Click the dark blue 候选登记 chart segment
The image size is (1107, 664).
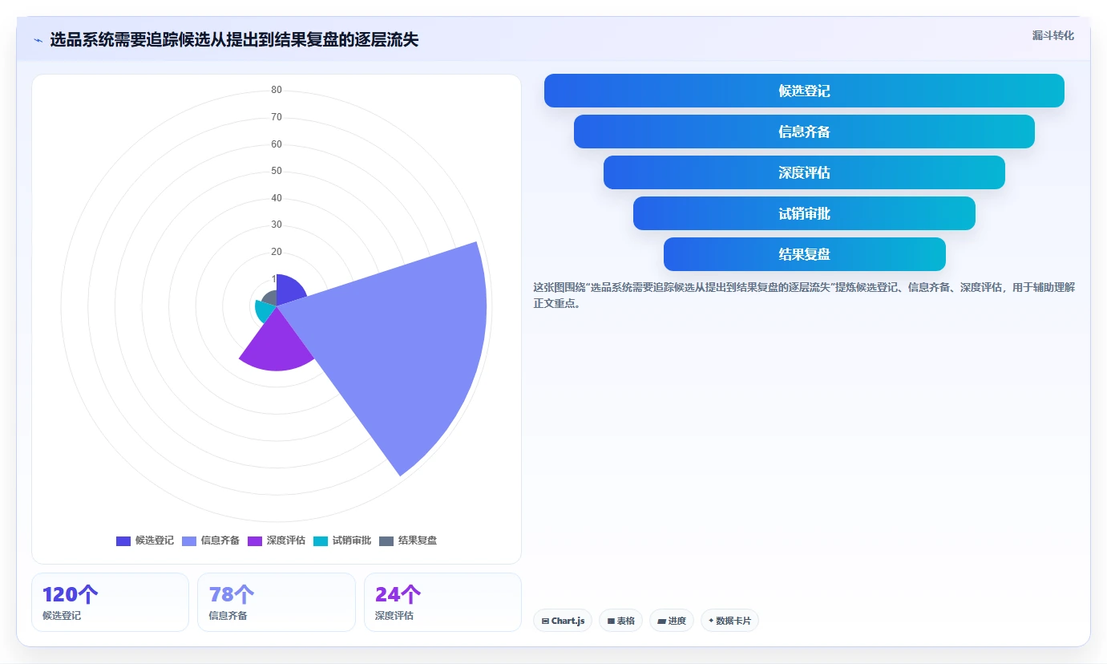[x=289, y=290]
